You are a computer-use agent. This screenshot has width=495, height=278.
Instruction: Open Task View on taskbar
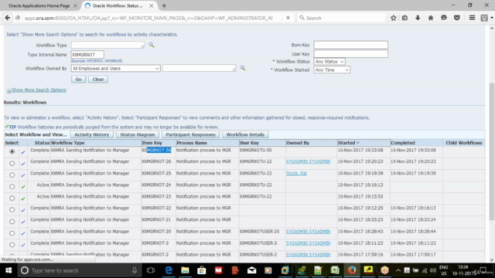(x=151, y=270)
